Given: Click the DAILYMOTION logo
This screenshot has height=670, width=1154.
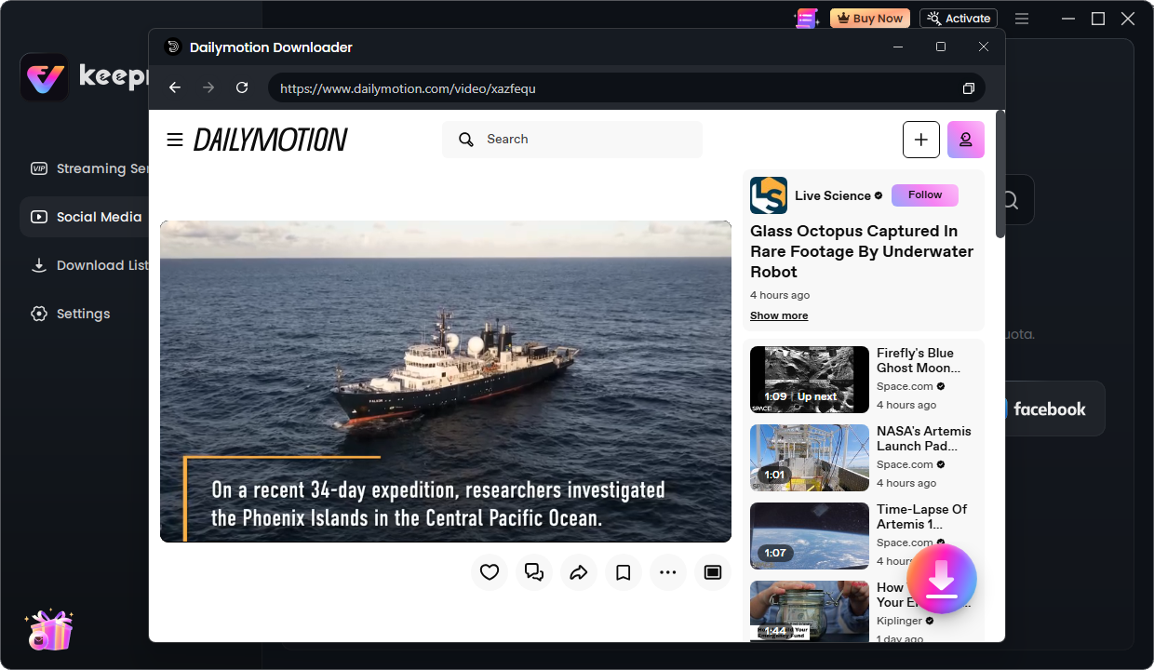Looking at the screenshot, I should click(270, 140).
